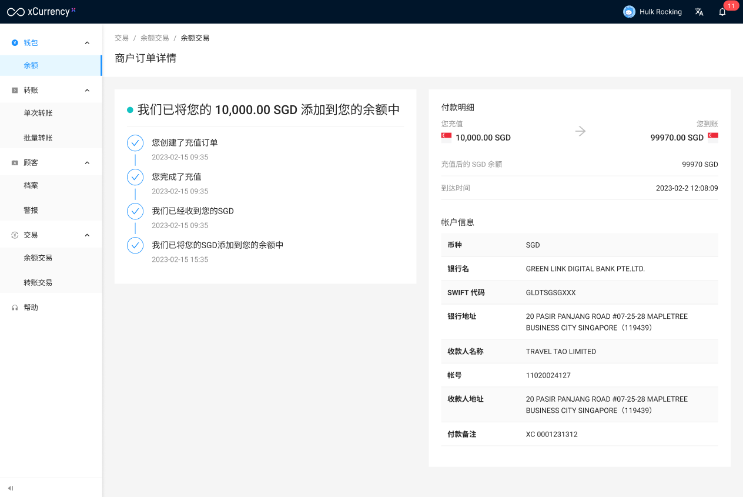The width and height of the screenshot is (743, 497).
Task: Collapse the 交易 menu chevron
Action: point(87,235)
